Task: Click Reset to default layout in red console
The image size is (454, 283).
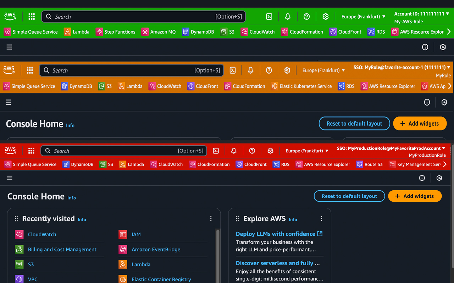Action: (x=349, y=196)
